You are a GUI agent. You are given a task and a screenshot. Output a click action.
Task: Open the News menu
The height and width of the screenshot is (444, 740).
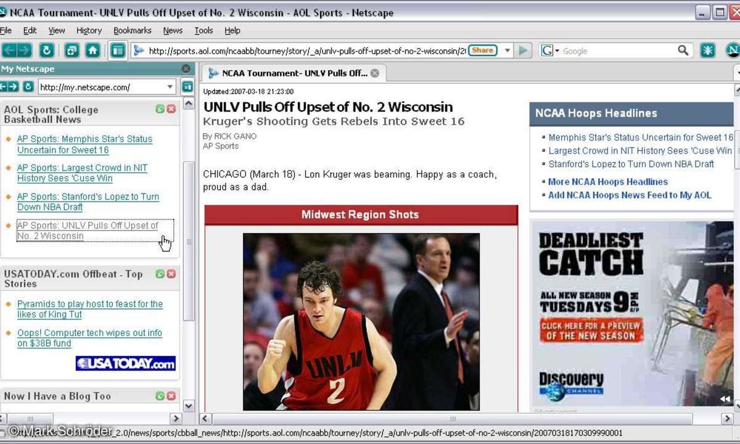[173, 30]
